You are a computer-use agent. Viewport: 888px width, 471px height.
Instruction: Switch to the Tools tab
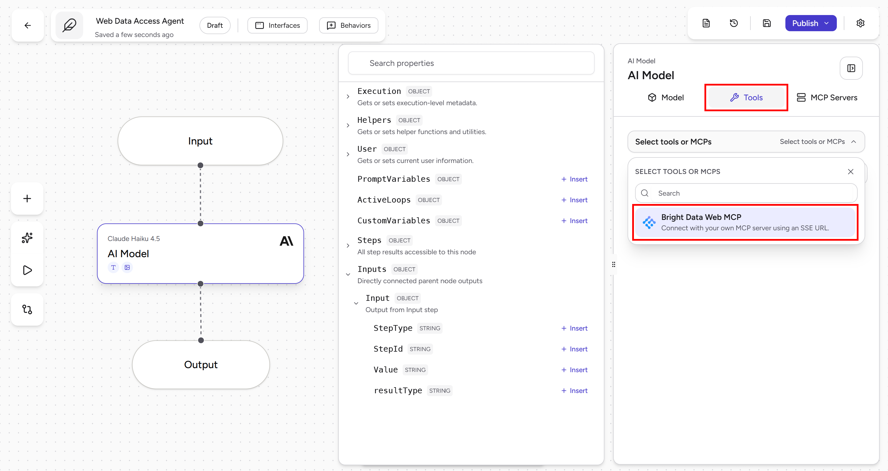(x=746, y=97)
